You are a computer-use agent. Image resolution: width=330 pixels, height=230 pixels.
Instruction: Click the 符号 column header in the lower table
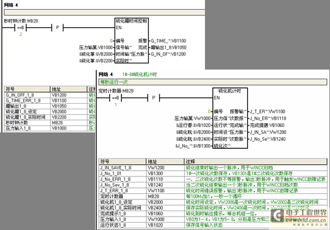[x=122, y=162]
